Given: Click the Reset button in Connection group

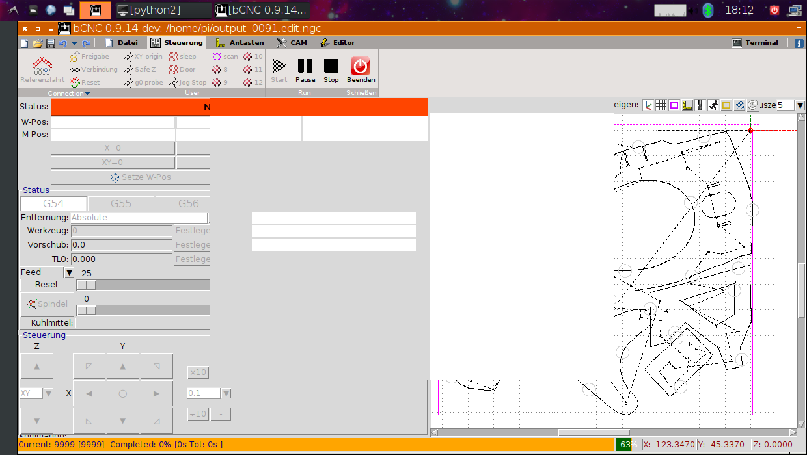Looking at the screenshot, I should pos(85,83).
